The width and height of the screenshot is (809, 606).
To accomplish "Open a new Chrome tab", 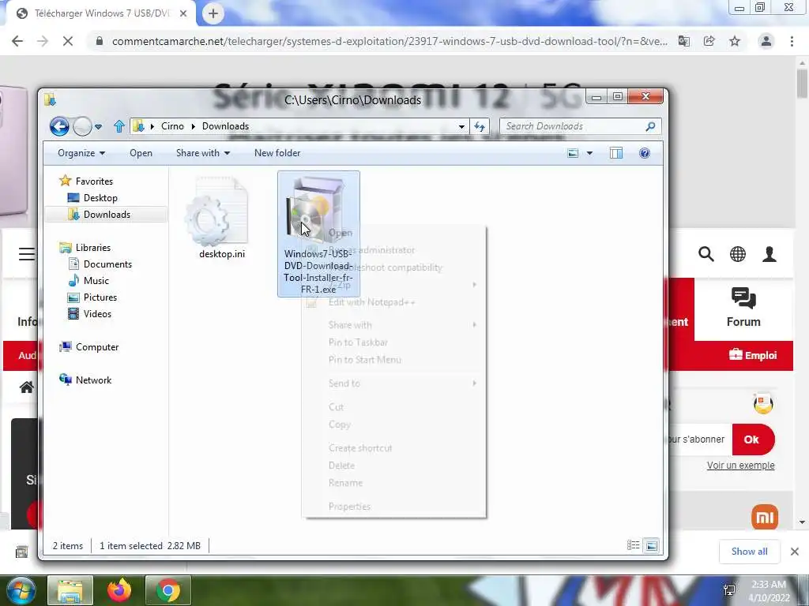I will pyautogui.click(x=213, y=14).
